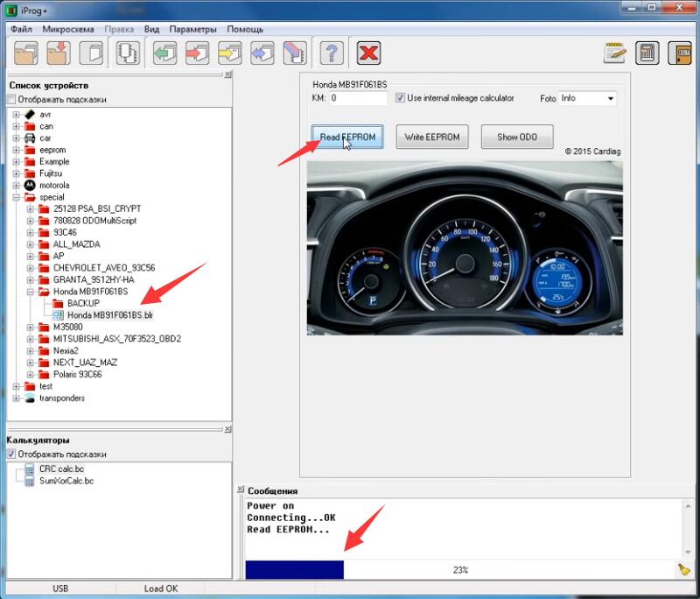Collapse the special tree node
The height and width of the screenshot is (599, 700).
coord(16,197)
